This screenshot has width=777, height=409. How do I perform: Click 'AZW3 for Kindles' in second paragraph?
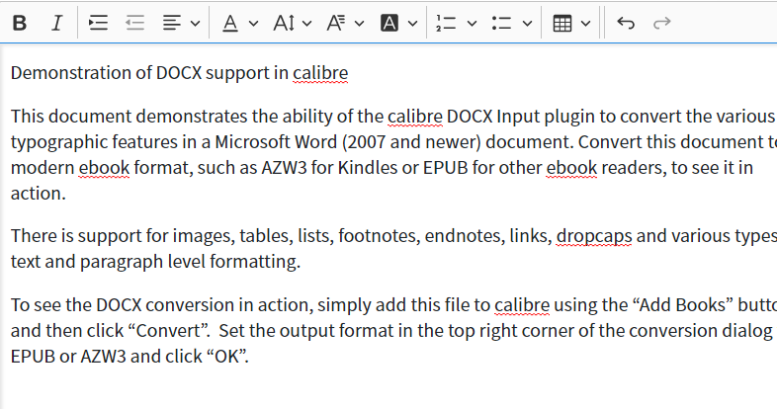329,168
